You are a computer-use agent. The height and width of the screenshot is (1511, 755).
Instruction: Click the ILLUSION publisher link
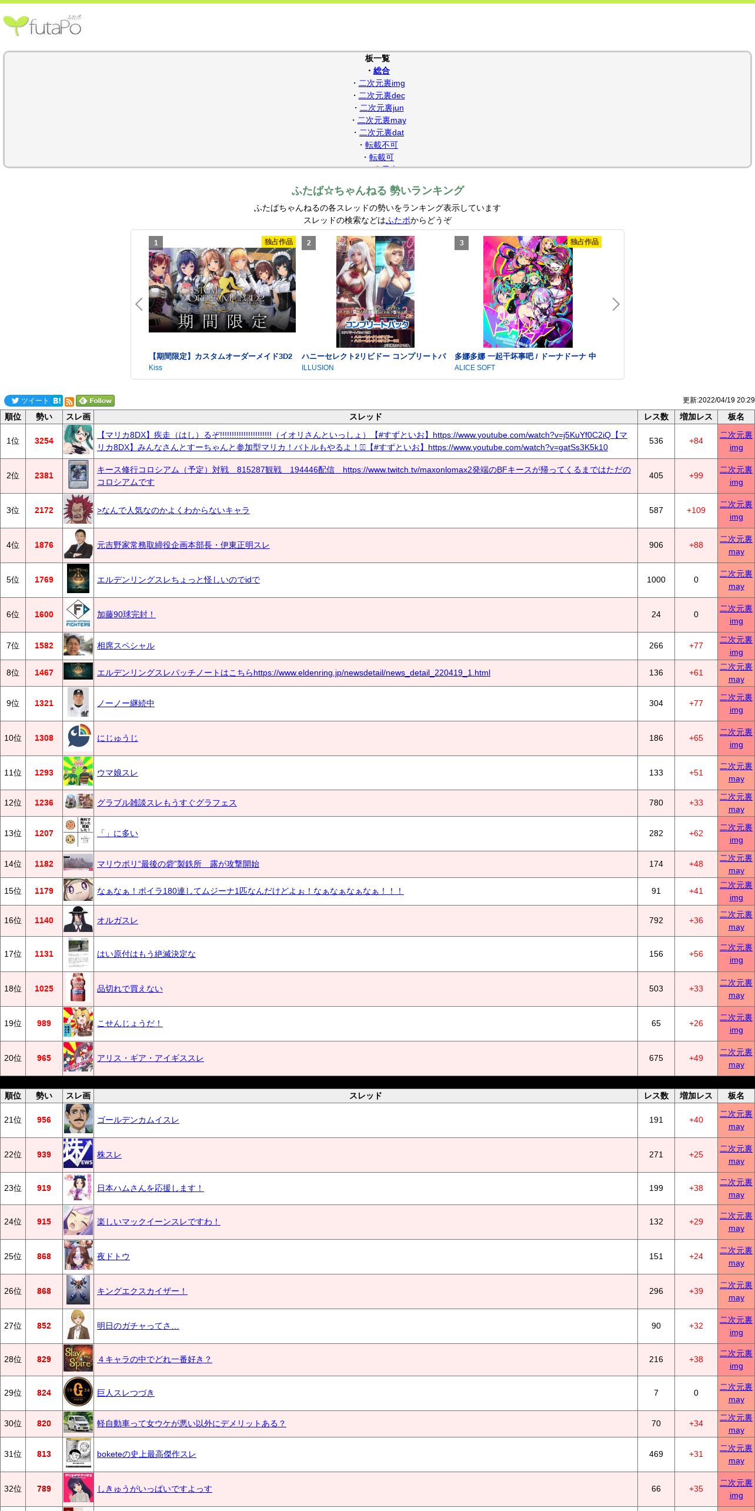(x=318, y=368)
